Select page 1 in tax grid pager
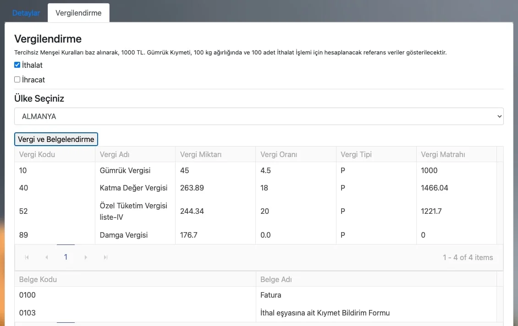 pos(66,257)
